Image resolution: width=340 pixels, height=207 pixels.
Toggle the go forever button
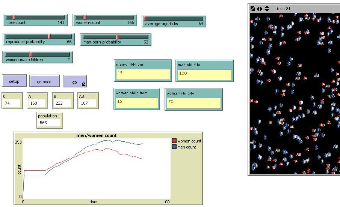(75, 82)
